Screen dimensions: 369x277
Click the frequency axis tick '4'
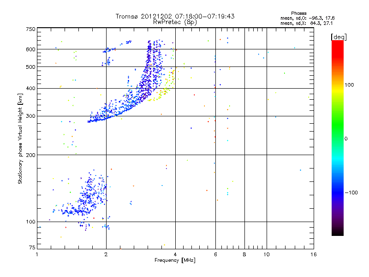point(175,254)
